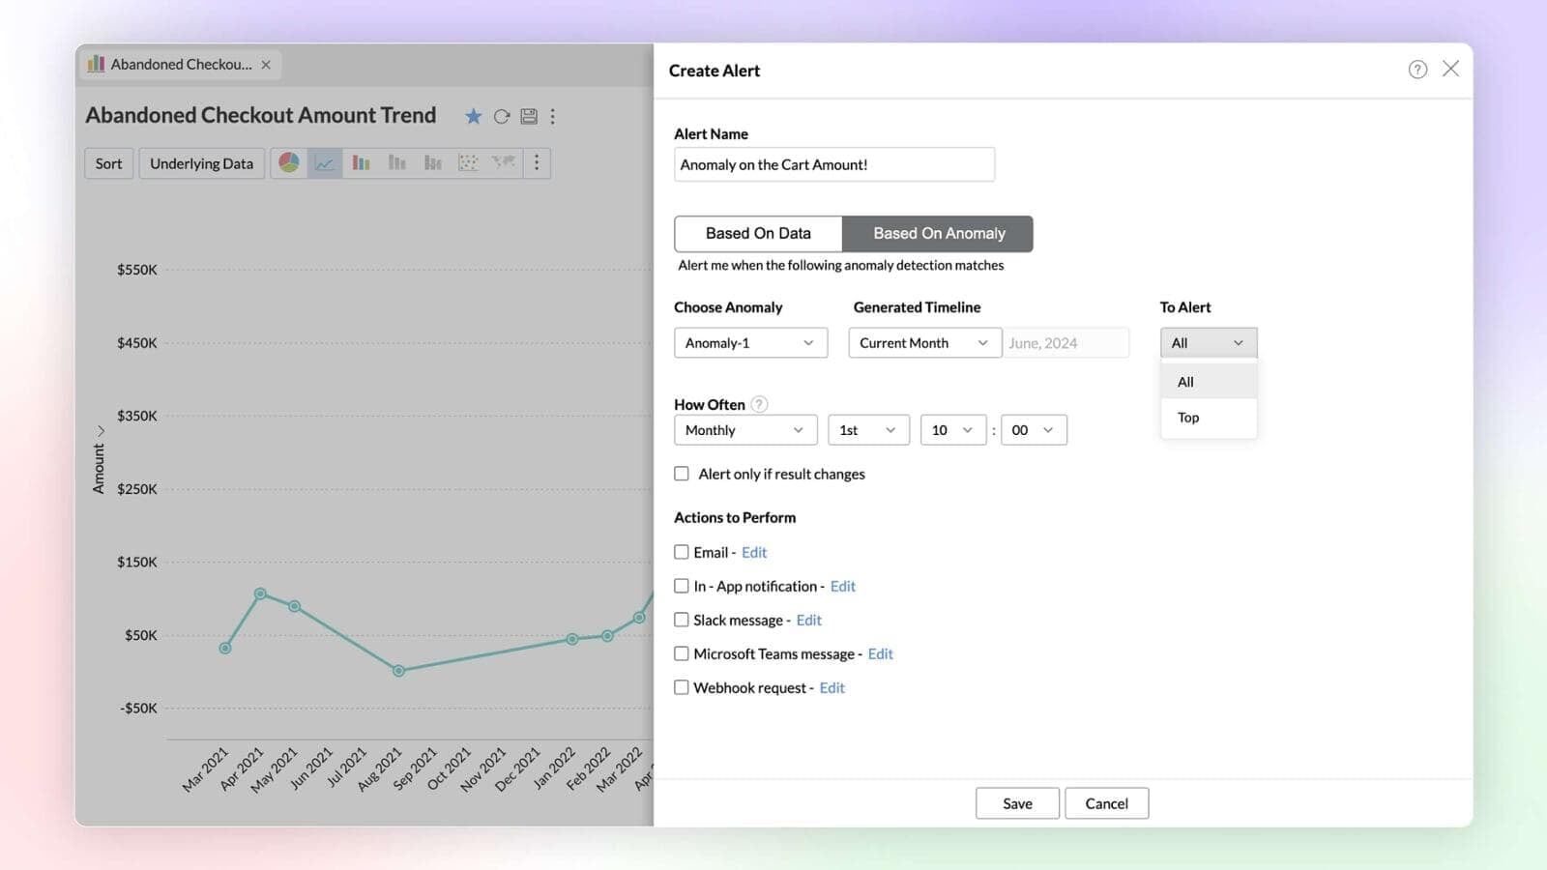Image resolution: width=1547 pixels, height=870 pixels.
Task: Edit the In-App notification action
Action: (x=843, y=586)
